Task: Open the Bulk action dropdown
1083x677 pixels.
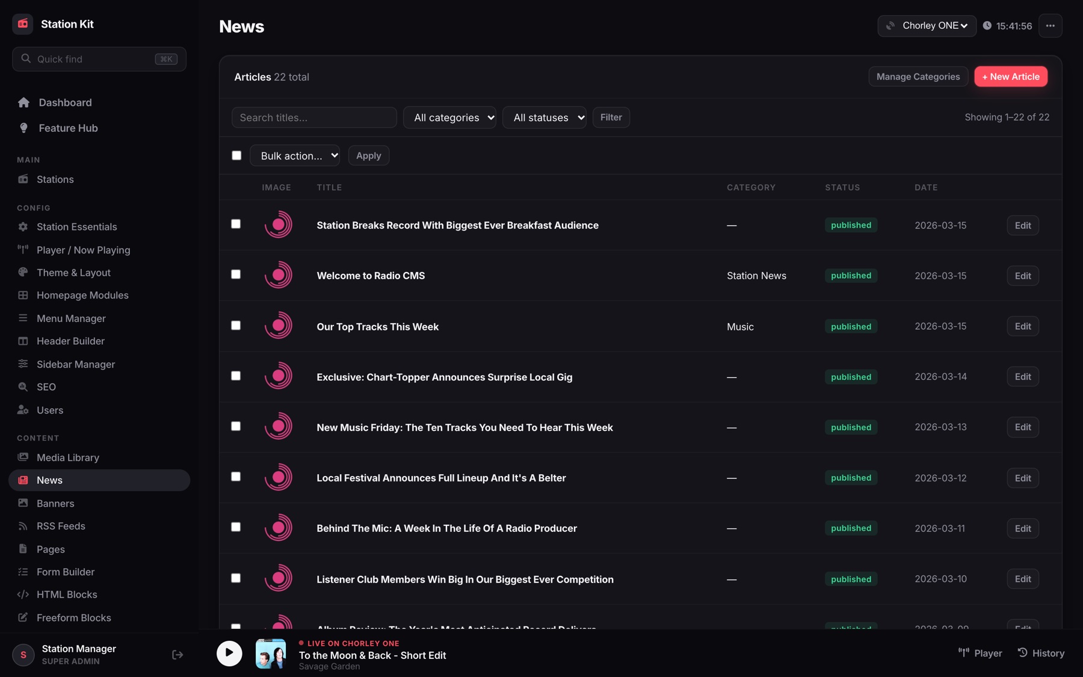Action: [x=295, y=156]
